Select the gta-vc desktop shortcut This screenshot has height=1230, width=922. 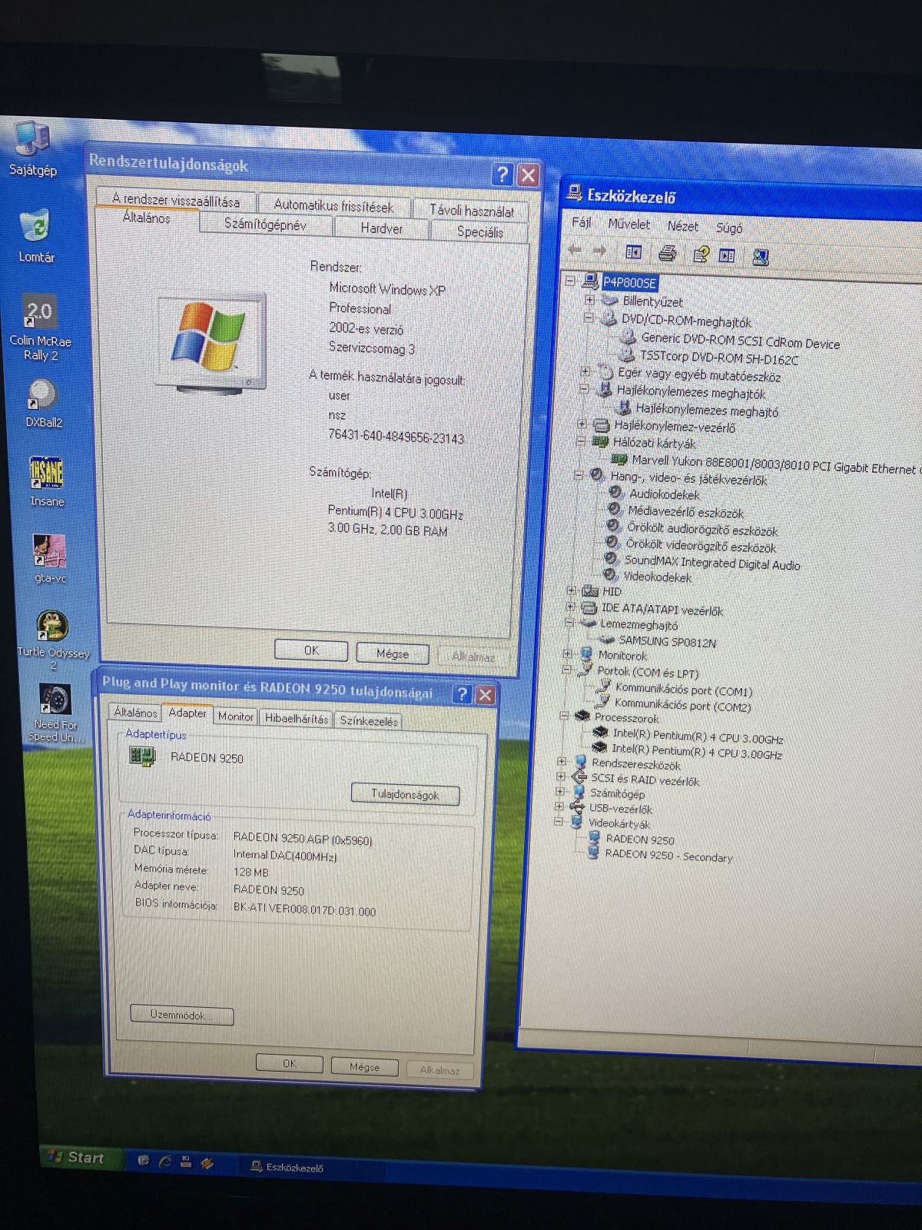(50, 559)
